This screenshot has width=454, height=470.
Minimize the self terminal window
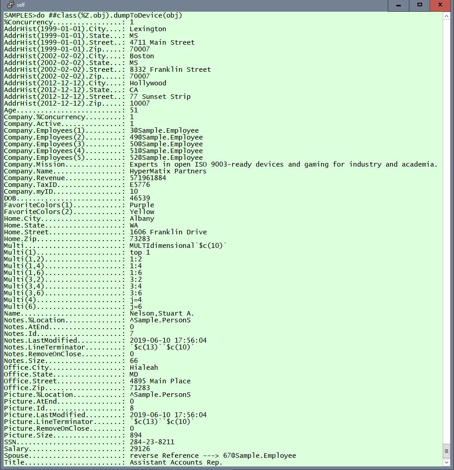pyautogui.click(x=399, y=5)
